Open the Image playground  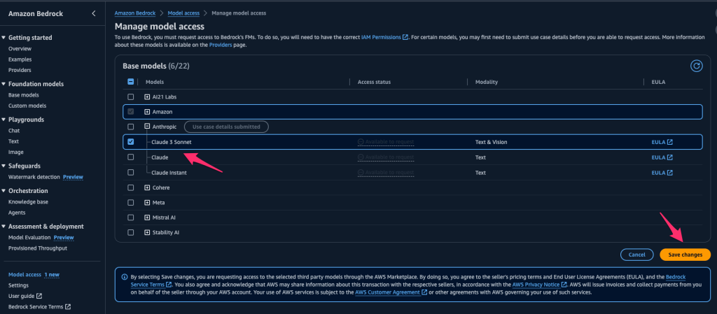coord(16,152)
